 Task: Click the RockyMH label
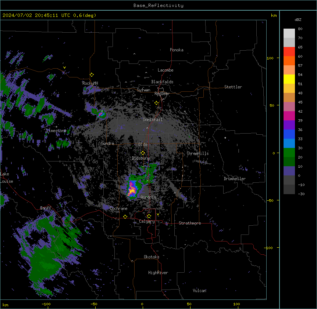90,83
